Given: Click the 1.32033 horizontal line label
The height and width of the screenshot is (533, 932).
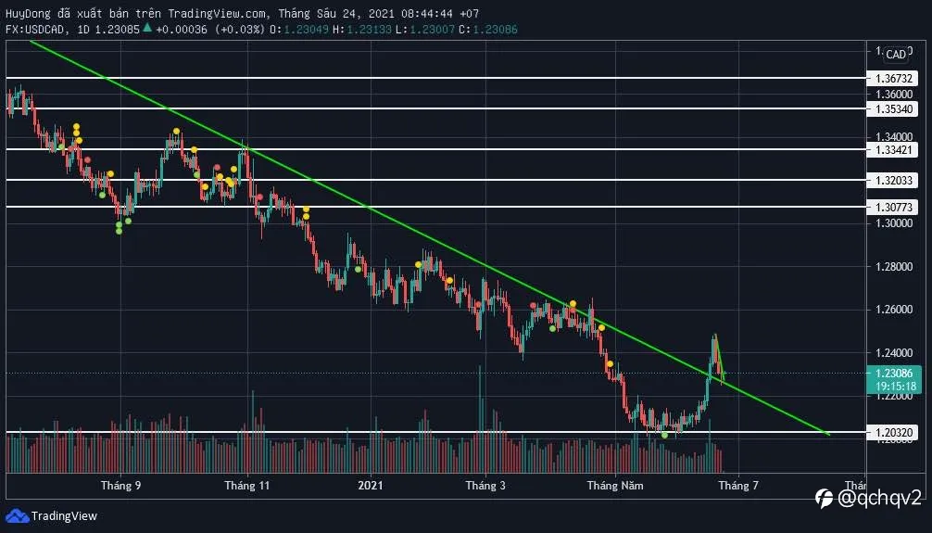Looking at the screenshot, I should [x=893, y=180].
